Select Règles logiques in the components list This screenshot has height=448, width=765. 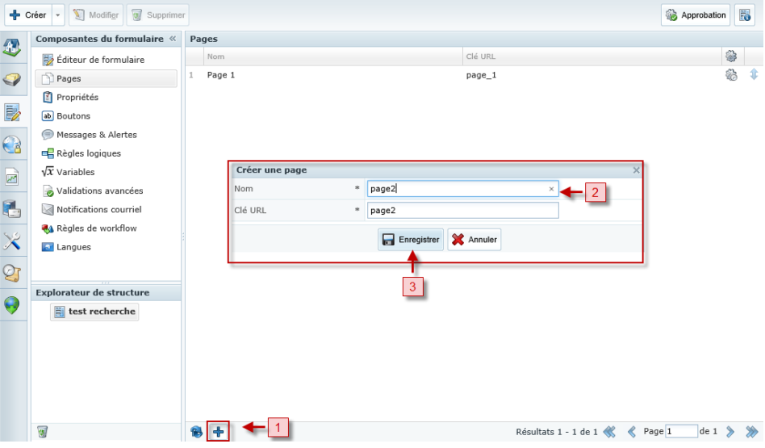88,153
